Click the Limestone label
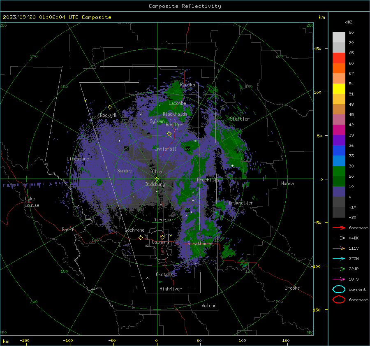370x346 pixels. [78, 159]
